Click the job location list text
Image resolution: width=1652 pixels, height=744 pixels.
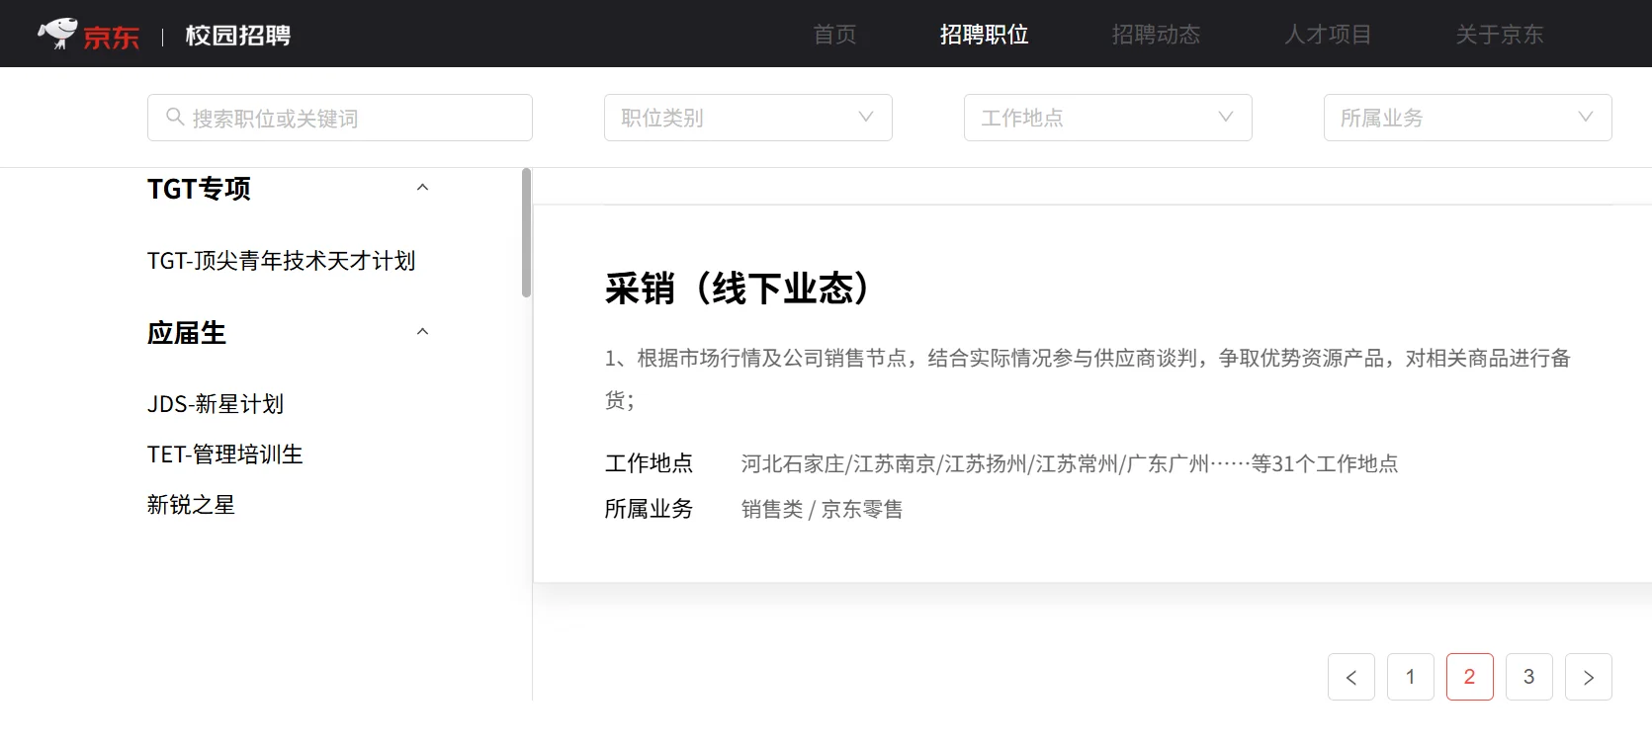(1070, 463)
